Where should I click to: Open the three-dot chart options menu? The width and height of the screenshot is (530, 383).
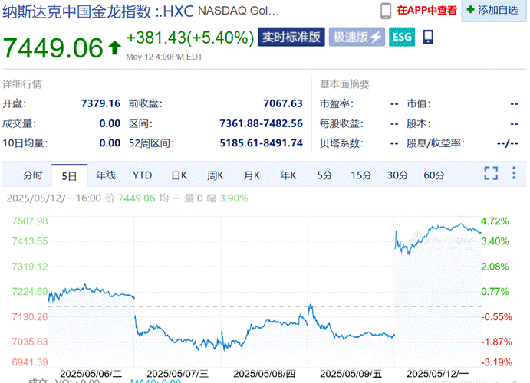pyautogui.click(x=514, y=173)
